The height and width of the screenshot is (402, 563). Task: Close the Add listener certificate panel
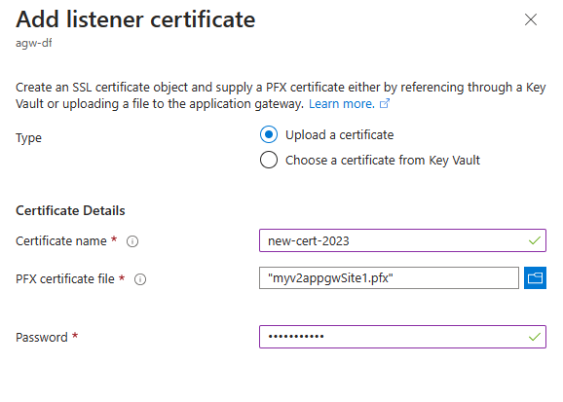tap(530, 19)
